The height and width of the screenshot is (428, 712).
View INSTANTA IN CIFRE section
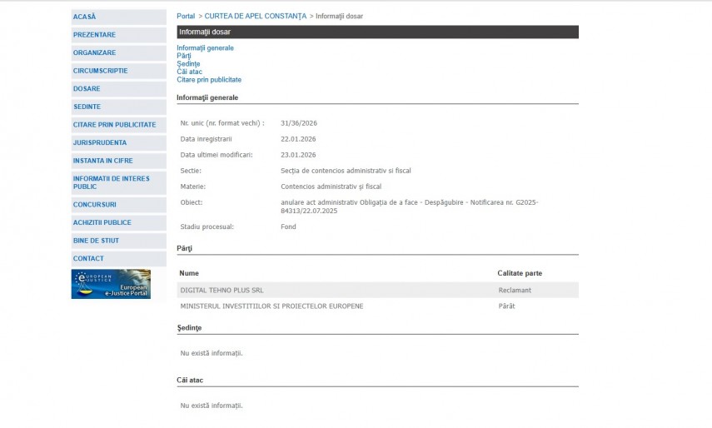pos(102,161)
